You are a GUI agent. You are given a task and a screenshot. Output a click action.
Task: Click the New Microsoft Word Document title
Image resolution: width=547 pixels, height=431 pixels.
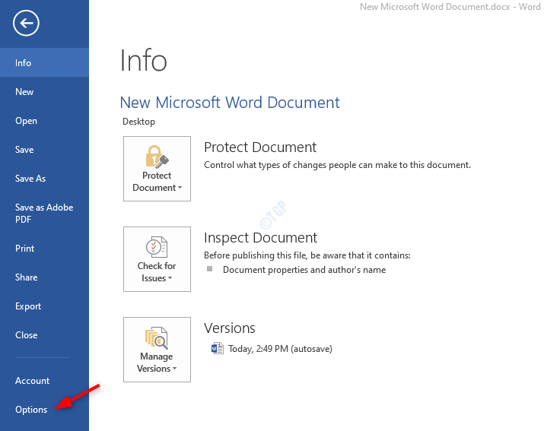230,103
